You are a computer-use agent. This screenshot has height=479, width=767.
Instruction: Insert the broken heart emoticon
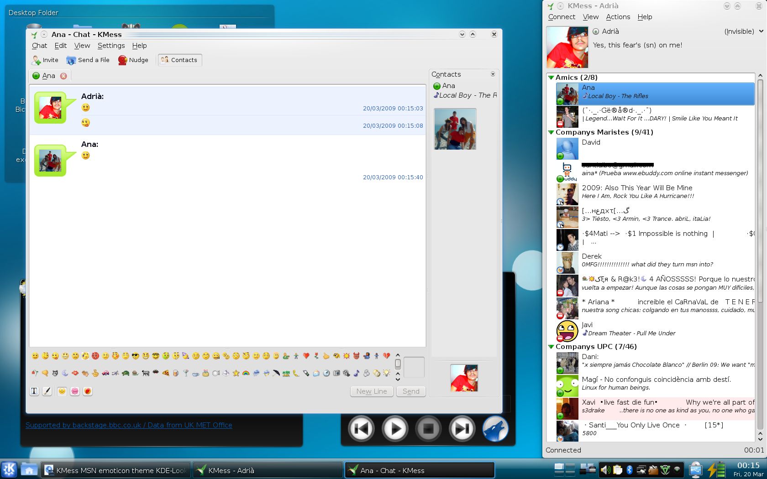387,355
